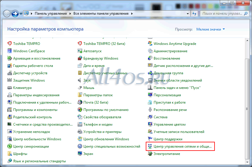Open the Центр поддержки link
This screenshot has width=252, height=167.
(168, 139)
